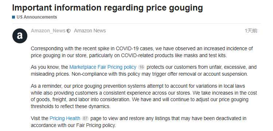Click 'accordance with our Fair Pricing policy' text
The image size is (273, 131).
click(73, 125)
